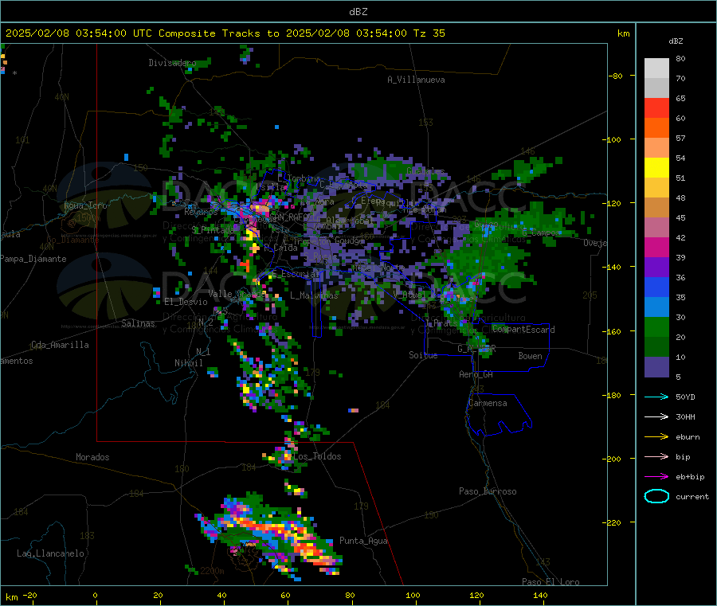Click the 30HM white arrow legend icon

[656, 416]
